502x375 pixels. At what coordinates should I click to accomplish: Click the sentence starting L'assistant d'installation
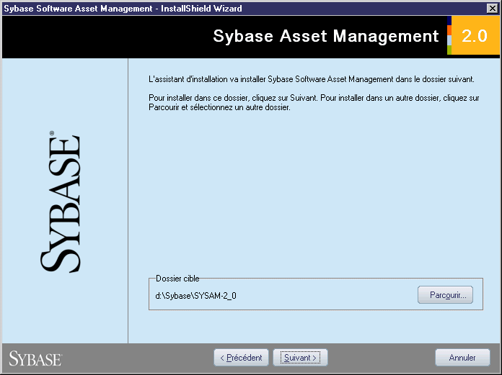coord(311,79)
